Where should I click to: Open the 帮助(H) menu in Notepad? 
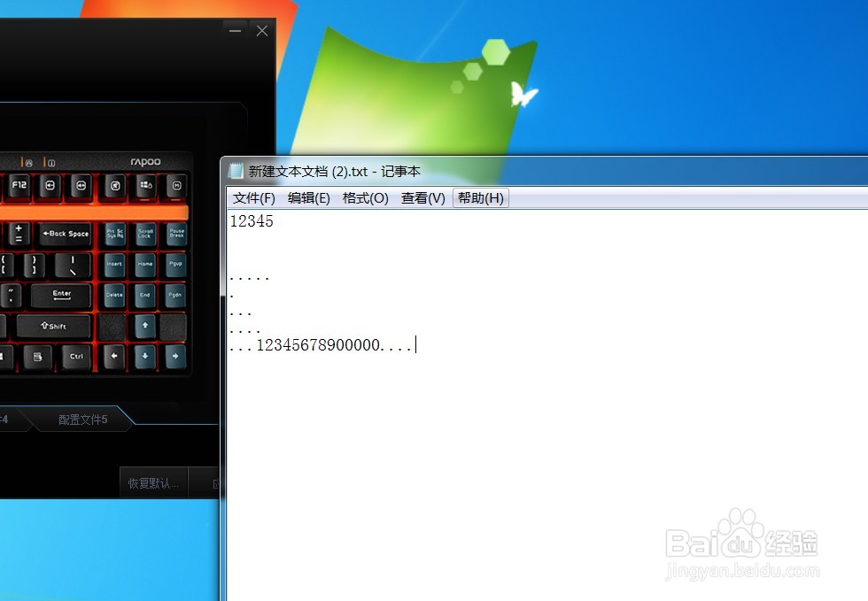(x=480, y=198)
